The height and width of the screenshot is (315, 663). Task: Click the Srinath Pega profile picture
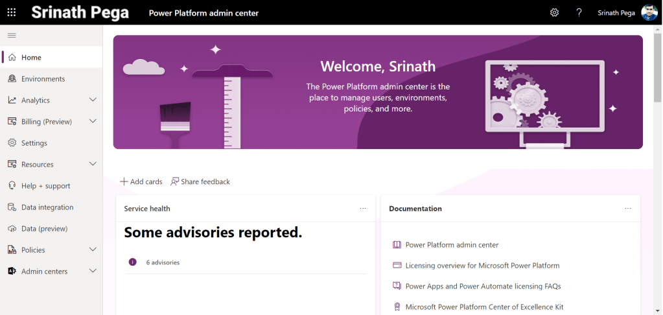click(x=649, y=12)
